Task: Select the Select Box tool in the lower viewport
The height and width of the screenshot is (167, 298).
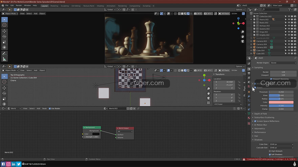Action: click(4, 76)
